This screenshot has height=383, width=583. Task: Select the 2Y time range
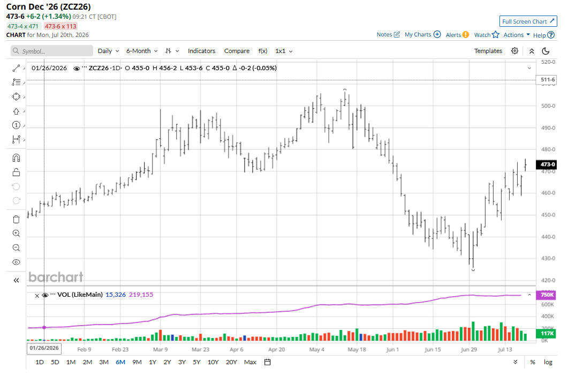pyautogui.click(x=168, y=362)
